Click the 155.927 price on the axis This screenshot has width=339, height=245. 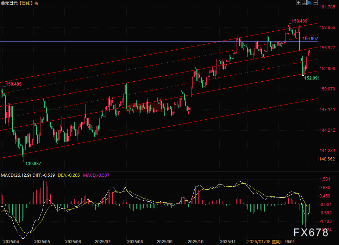[327, 48]
